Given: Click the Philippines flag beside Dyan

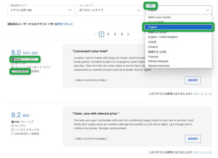Looking at the screenshot, I should pos(13,59).
